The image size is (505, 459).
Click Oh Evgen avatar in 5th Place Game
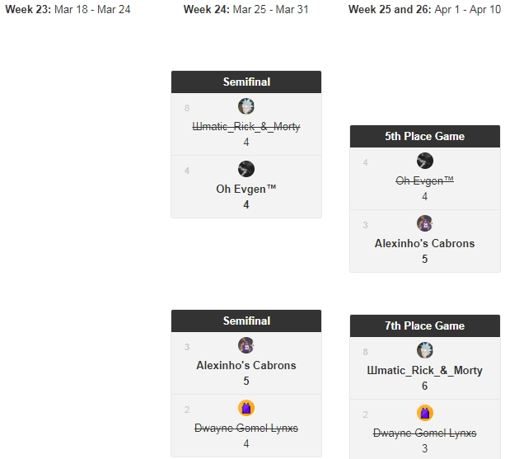coord(425,161)
